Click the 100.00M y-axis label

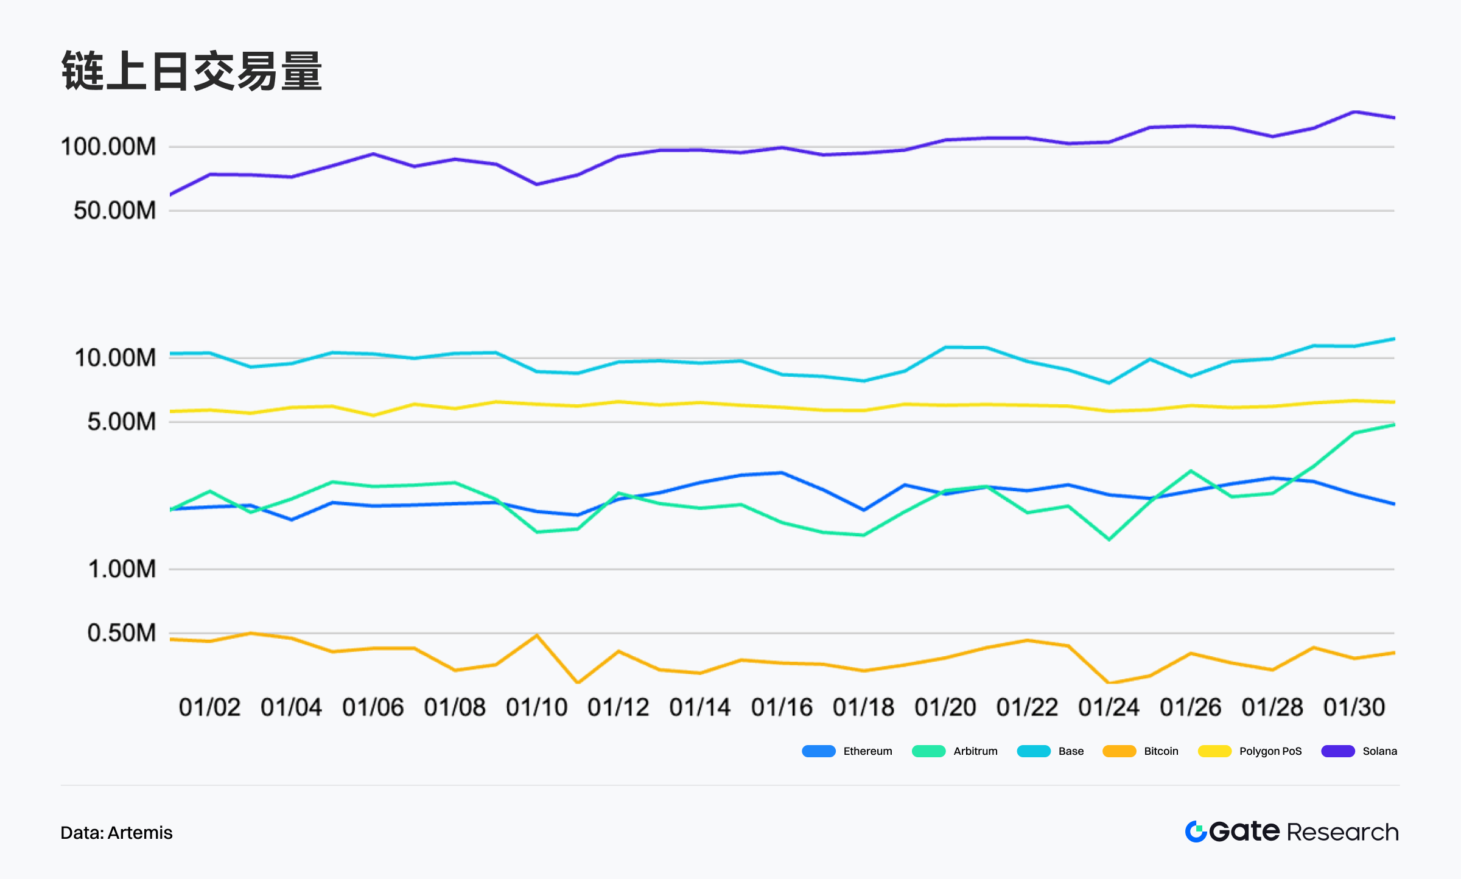pyautogui.click(x=108, y=147)
